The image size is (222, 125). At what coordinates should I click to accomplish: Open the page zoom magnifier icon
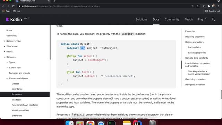coord(193,6)
